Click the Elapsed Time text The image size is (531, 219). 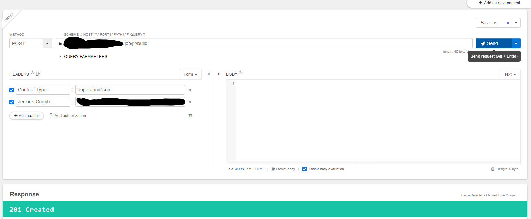tap(500, 195)
